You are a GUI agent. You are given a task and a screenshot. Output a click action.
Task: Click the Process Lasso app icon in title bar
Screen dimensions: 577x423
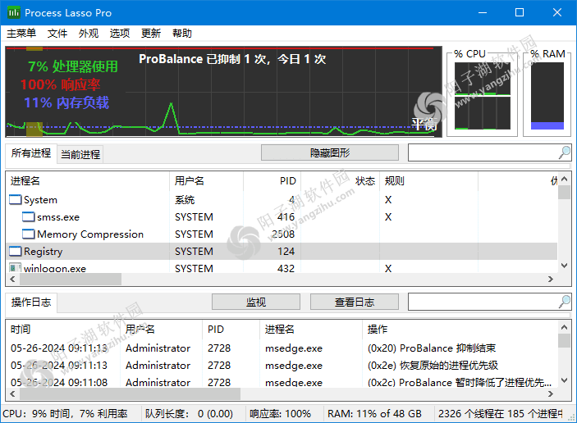tap(14, 12)
